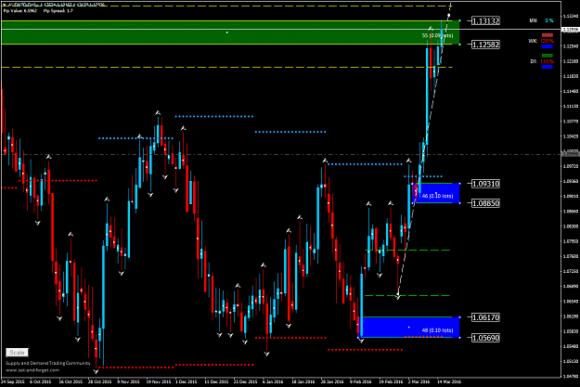
Task: Click the Pip Spread 1.7 readout
Action: point(58,11)
